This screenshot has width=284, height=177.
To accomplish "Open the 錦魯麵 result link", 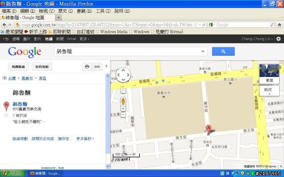I will tap(20, 104).
